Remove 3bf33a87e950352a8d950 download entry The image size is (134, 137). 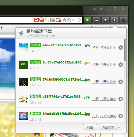(121, 65)
